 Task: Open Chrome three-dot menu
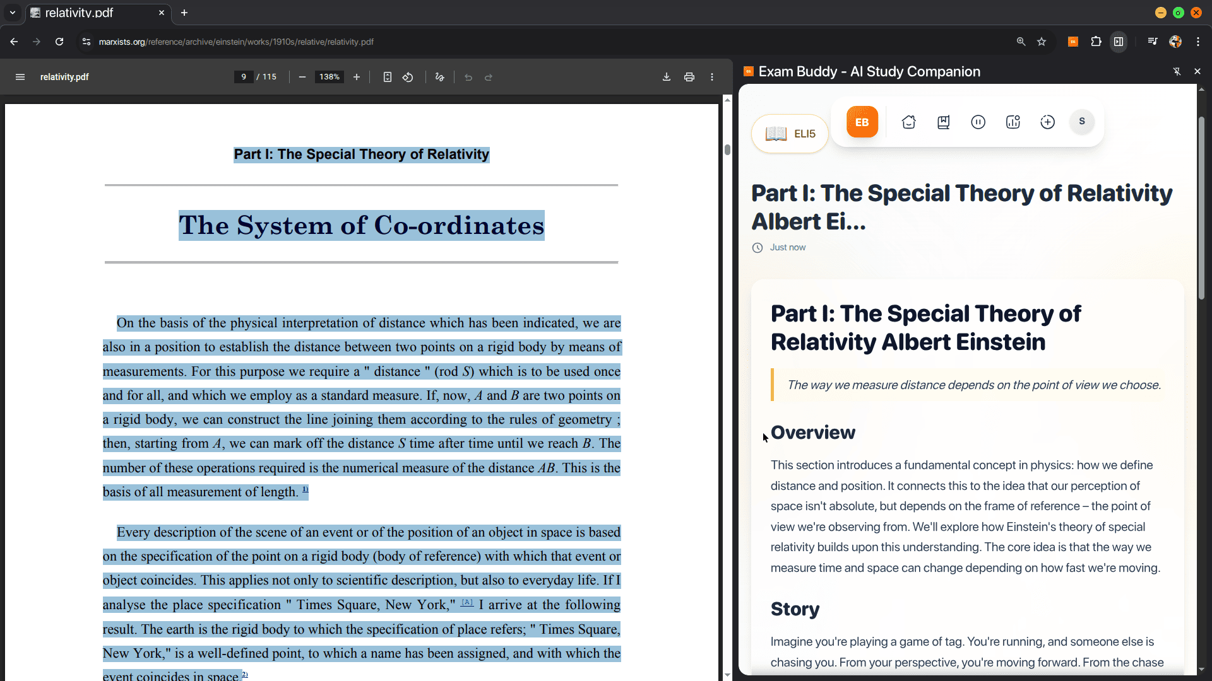coord(1198,42)
